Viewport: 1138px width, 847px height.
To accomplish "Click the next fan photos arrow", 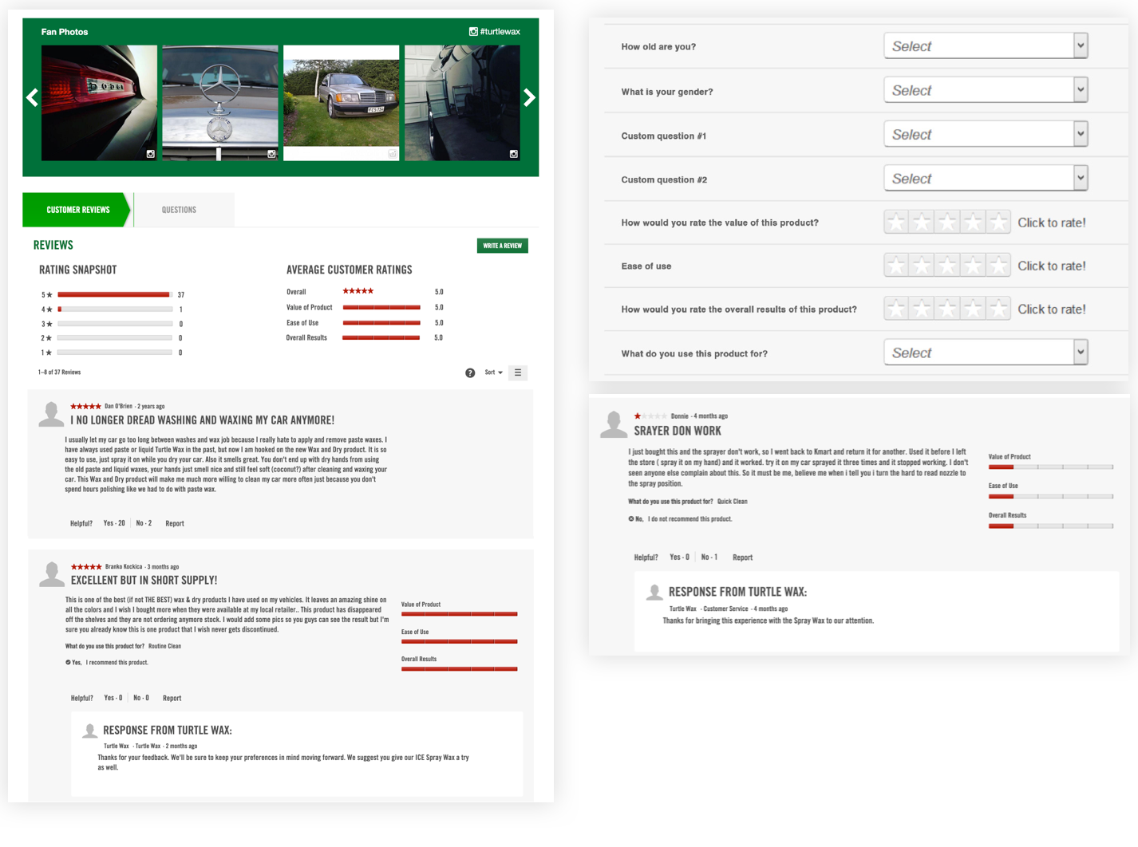I will pos(529,98).
